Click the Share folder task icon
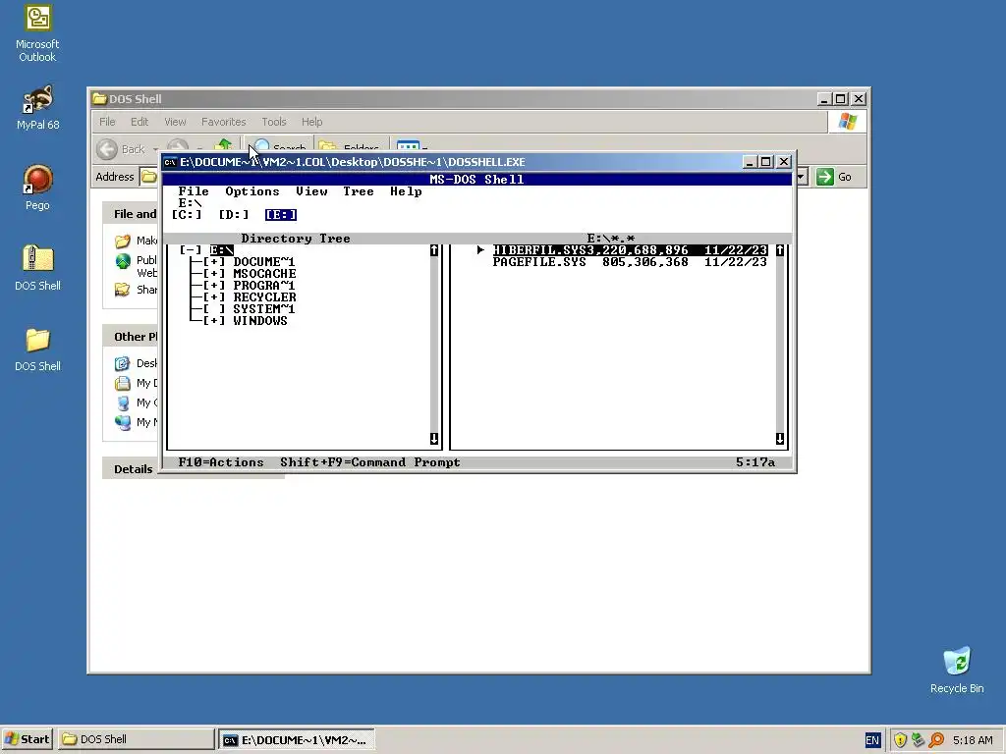Viewport: 1006px width, 754px height. 123,290
